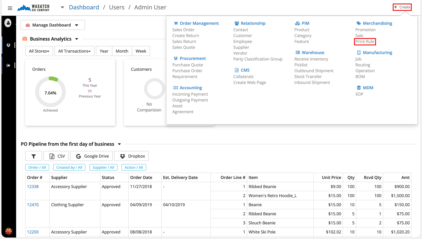Select Price Rule under Merchandising
The height and width of the screenshot is (239, 422).
point(365,42)
